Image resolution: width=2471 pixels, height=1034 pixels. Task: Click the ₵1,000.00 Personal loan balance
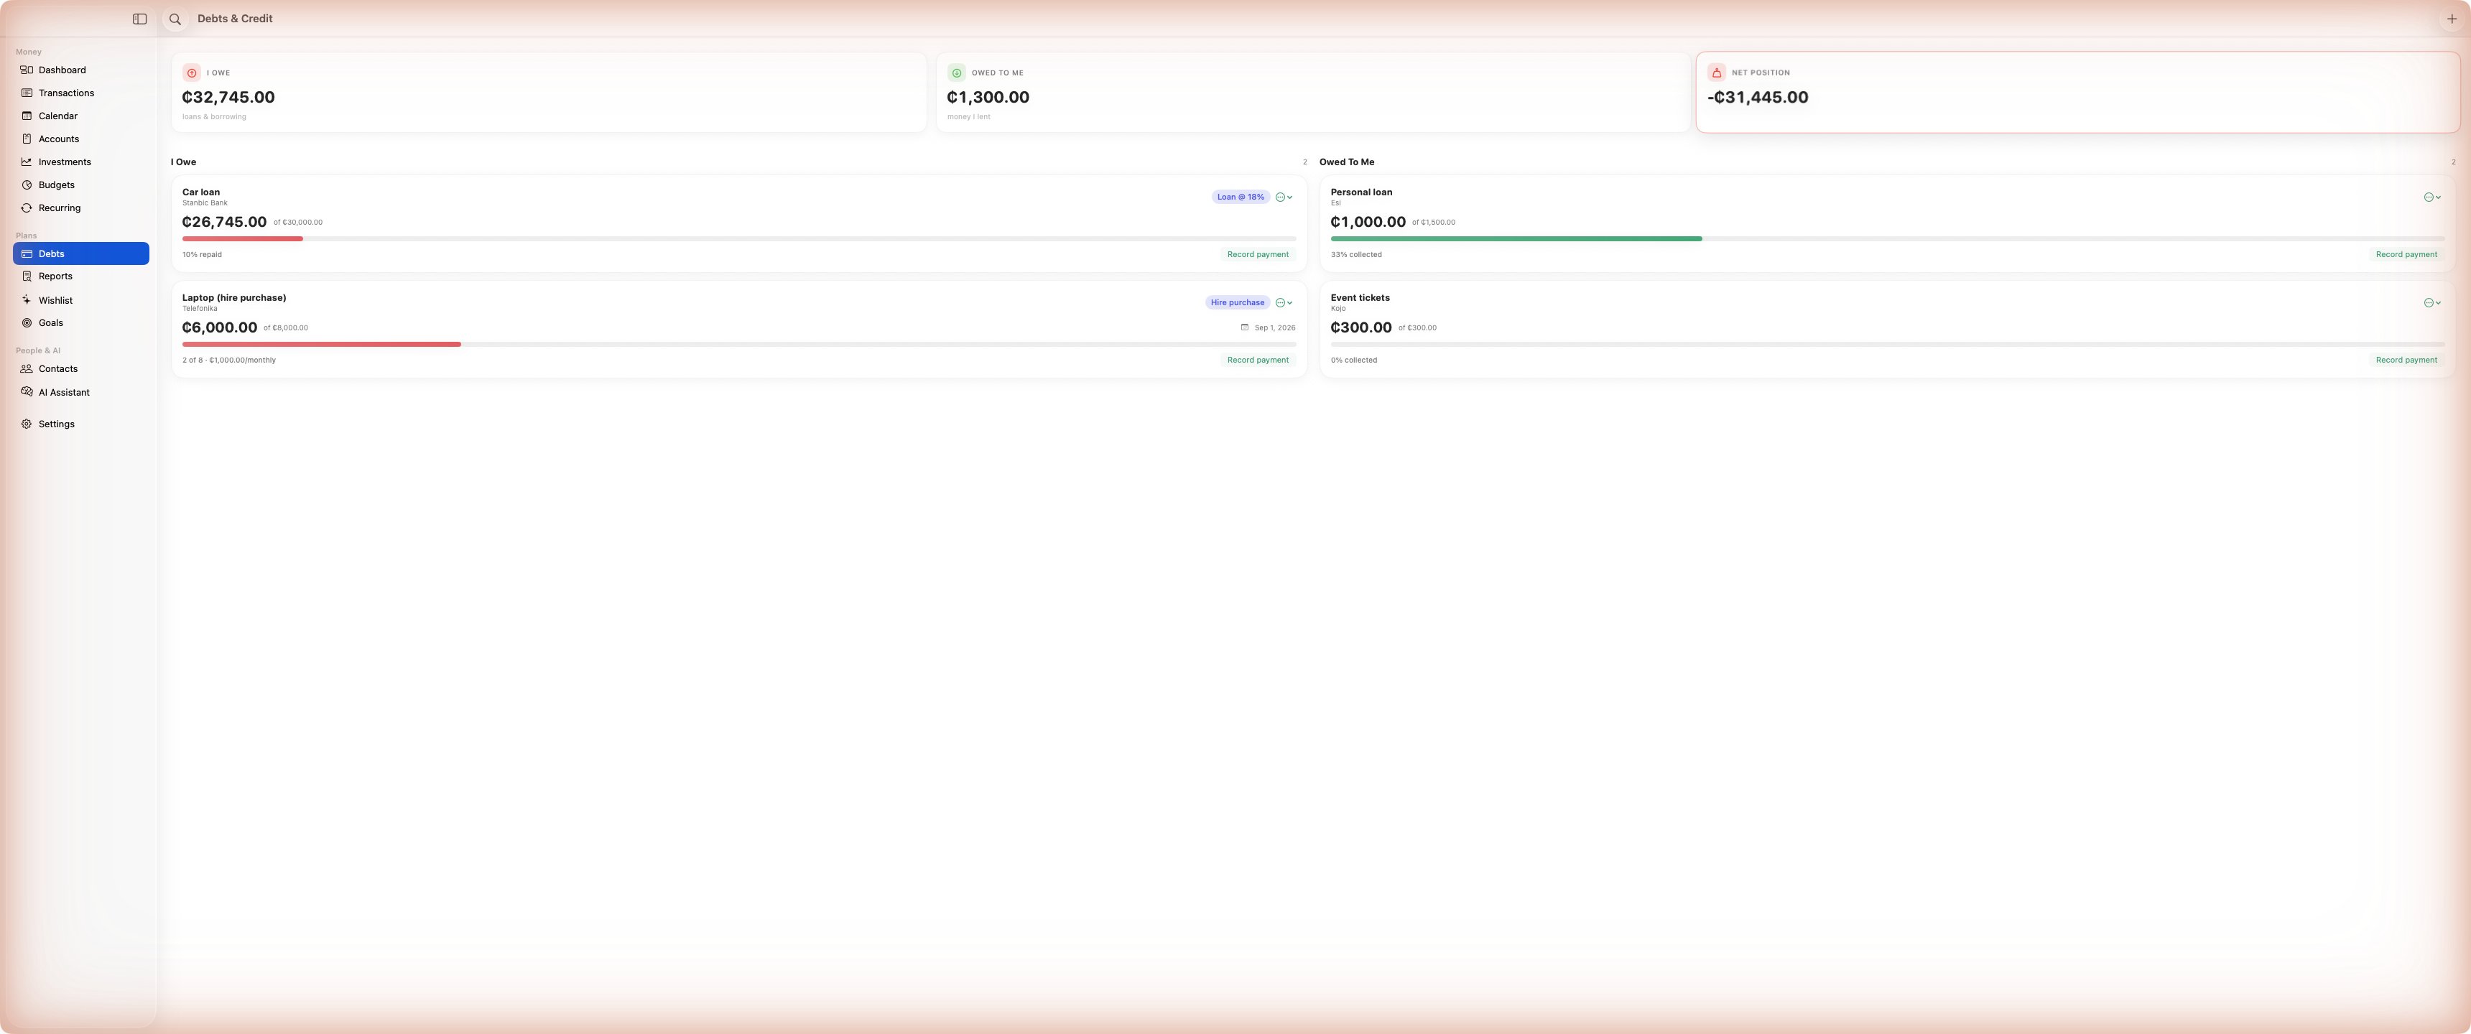click(x=1368, y=223)
